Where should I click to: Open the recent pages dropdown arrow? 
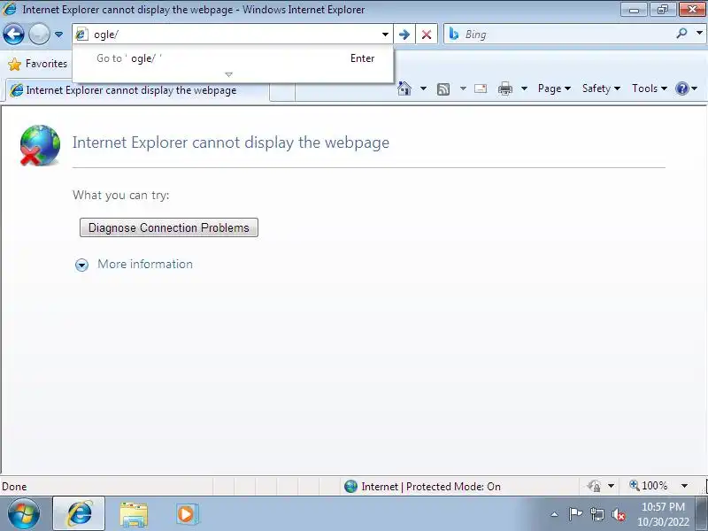tap(58, 35)
